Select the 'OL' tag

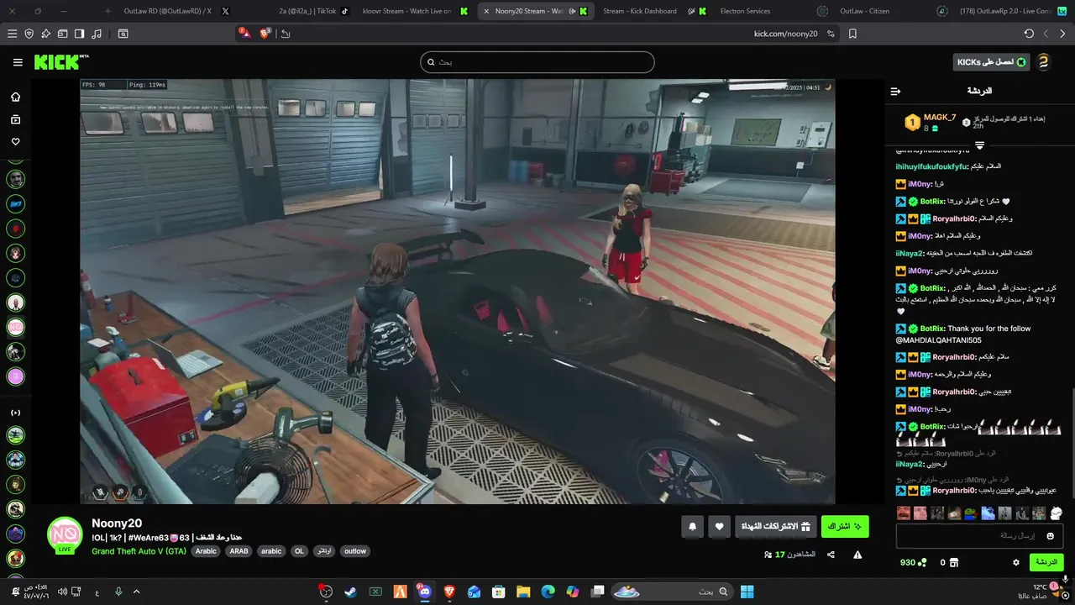[299, 551]
